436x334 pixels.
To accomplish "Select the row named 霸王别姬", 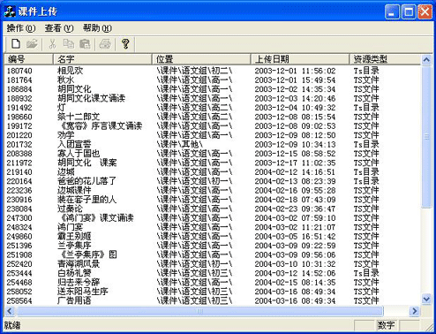I will pos(213,236).
